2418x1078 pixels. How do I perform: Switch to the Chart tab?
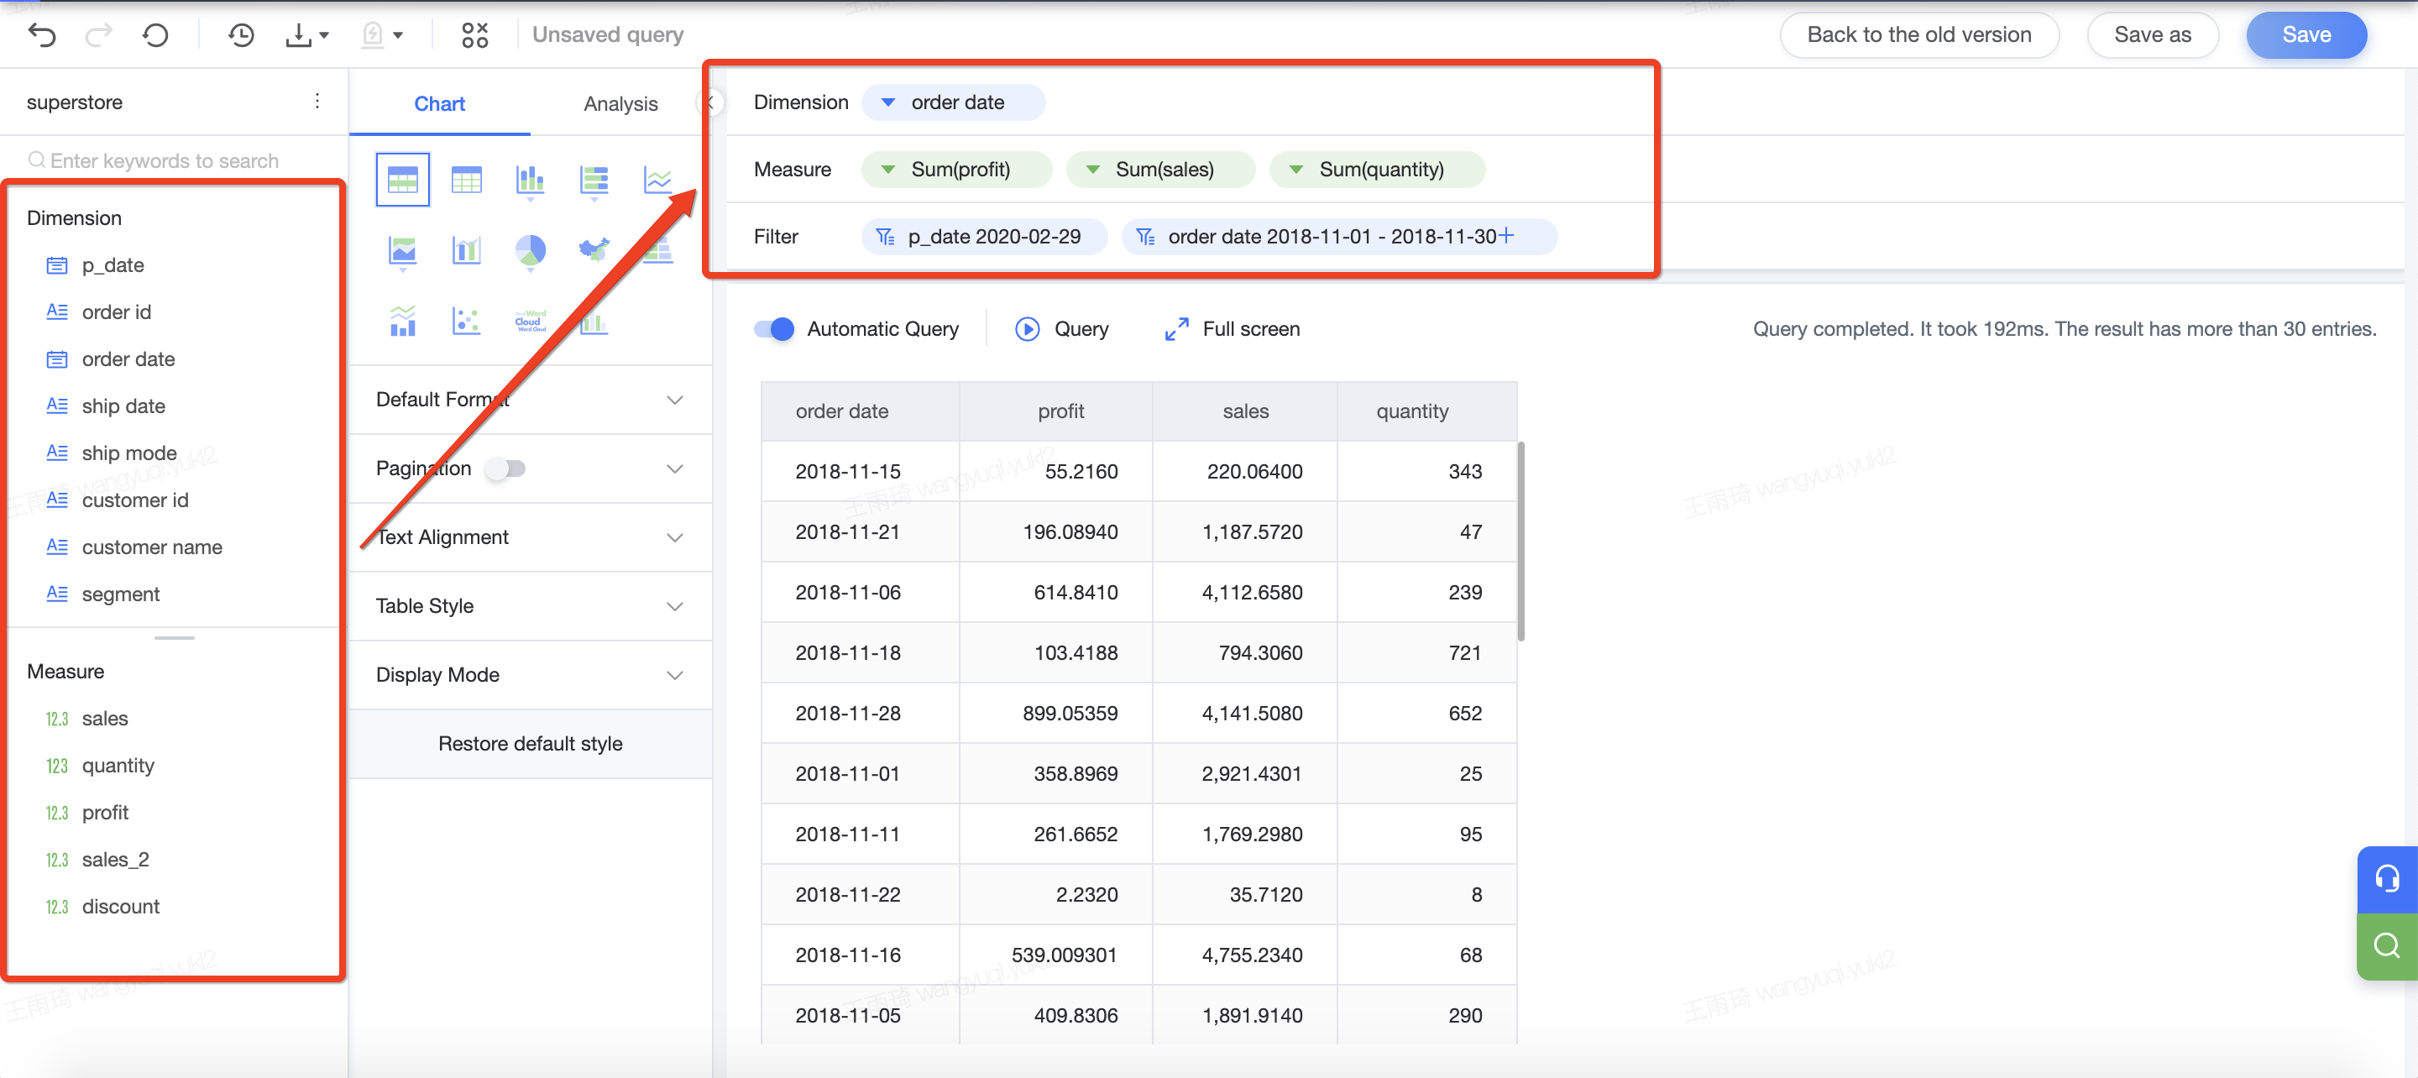(439, 103)
